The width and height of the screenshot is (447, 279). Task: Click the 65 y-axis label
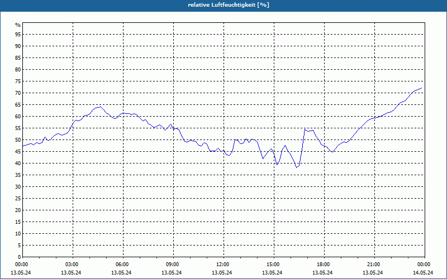(x=18, y=105)
